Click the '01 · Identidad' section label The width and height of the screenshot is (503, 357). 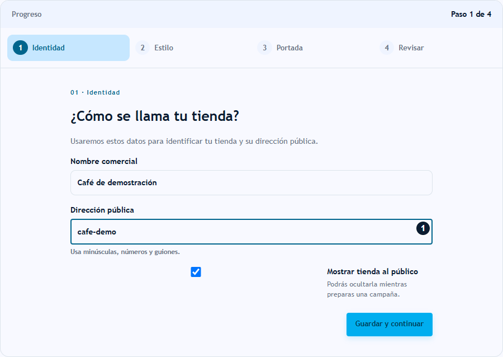coord(95,92)
